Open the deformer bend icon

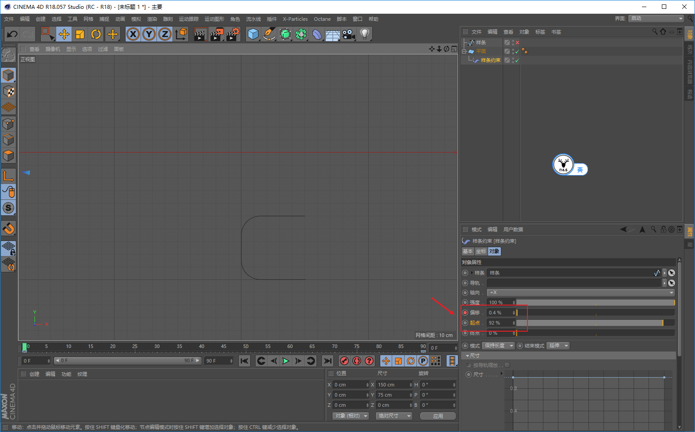(x=317, y=34)
